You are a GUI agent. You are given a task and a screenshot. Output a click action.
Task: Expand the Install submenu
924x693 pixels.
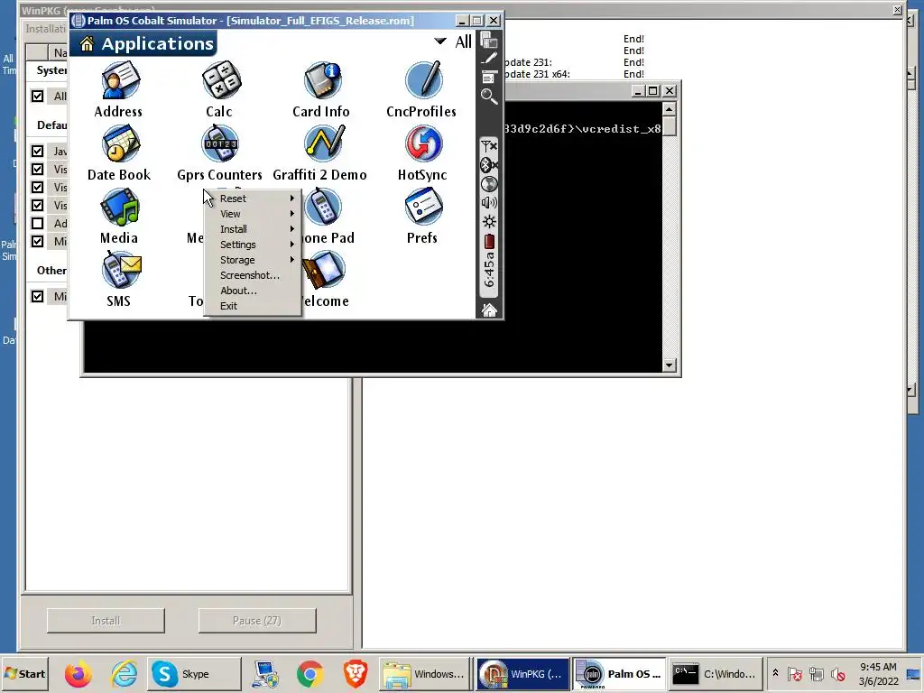coord(253,229)
